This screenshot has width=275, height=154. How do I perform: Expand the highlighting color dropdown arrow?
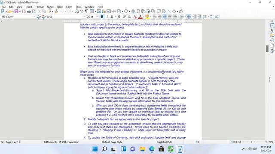(x=151, y=17)
